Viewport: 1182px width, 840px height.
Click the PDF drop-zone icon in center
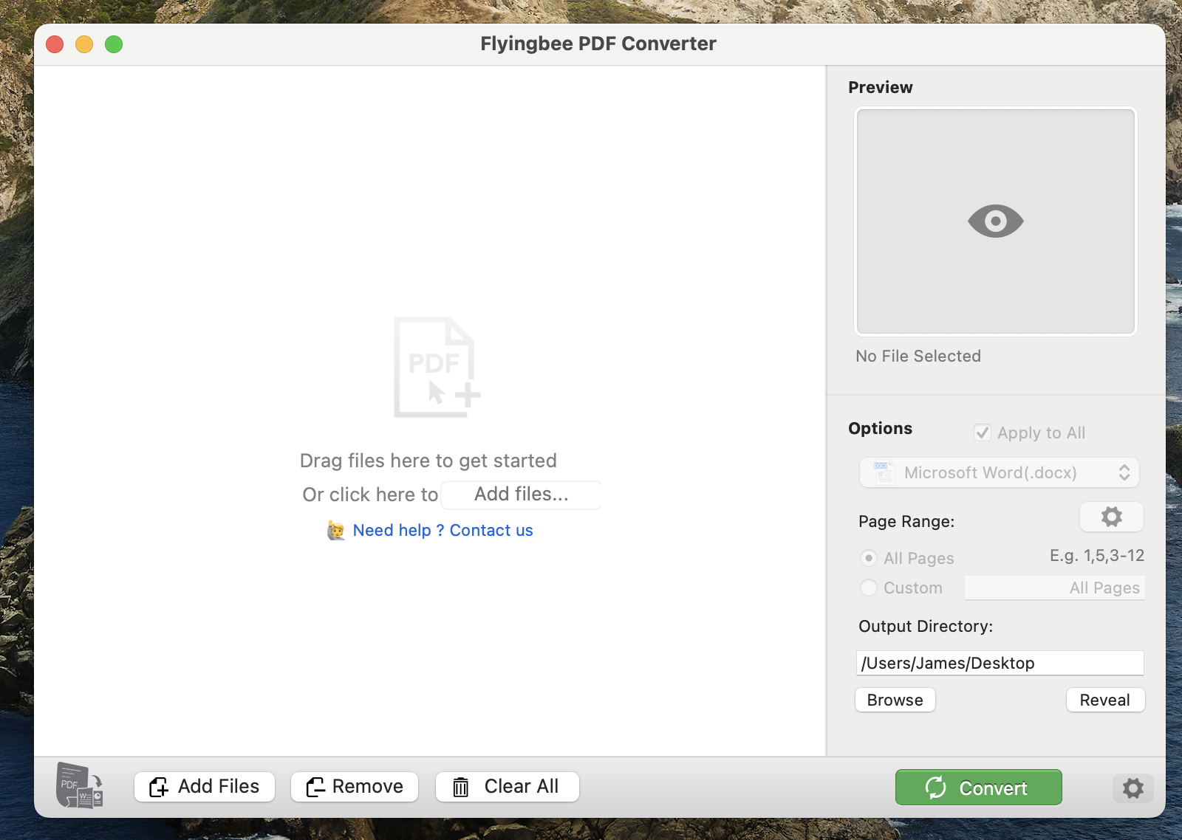pyautogui.click(x=437, y=367)
